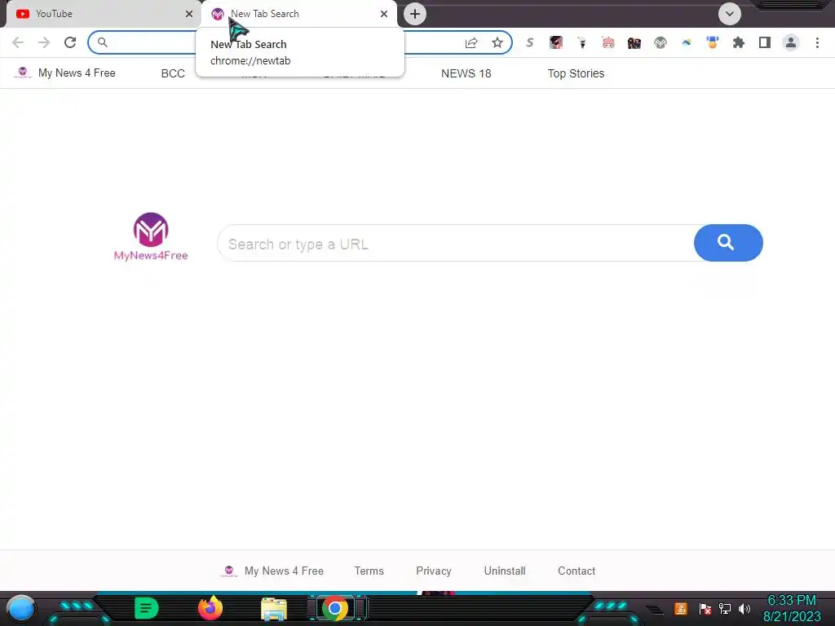
Task: Click the gray MyNews4Free extension icon
Action: pyautogui.click(x=660, y=42)
